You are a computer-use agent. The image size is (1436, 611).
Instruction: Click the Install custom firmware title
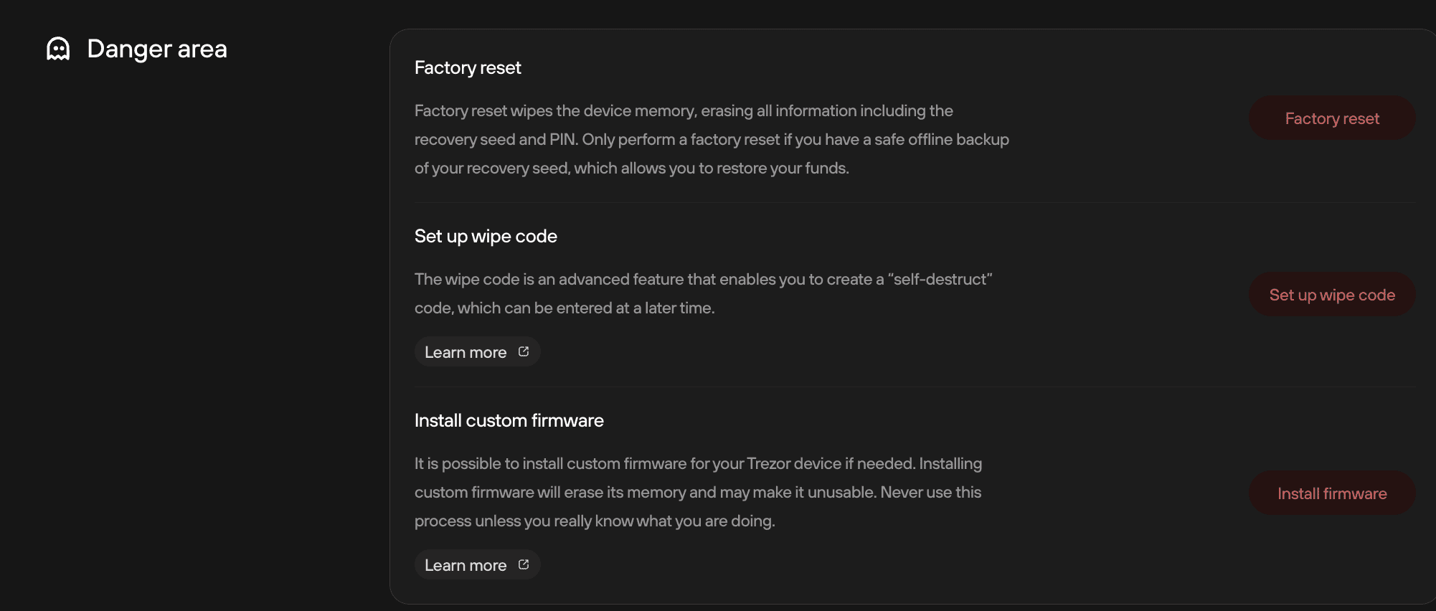pos(509,420)
